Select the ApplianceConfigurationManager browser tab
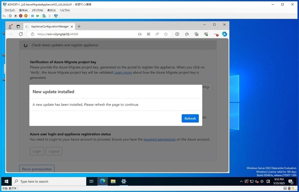299x192 pixels. tap(49, 27)
